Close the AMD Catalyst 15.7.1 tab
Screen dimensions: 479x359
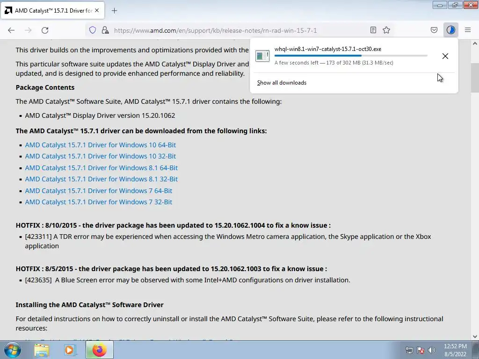[x=97, y=10]
